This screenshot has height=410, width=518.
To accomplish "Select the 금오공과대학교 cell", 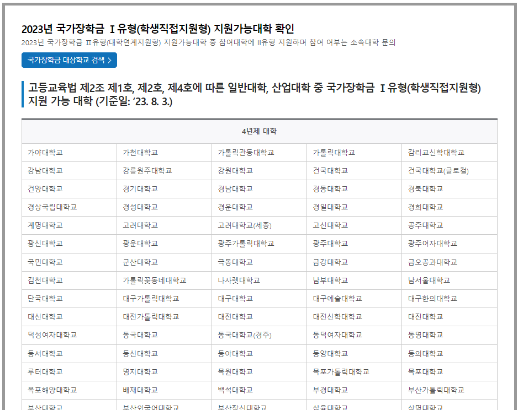I will point(450,262).
